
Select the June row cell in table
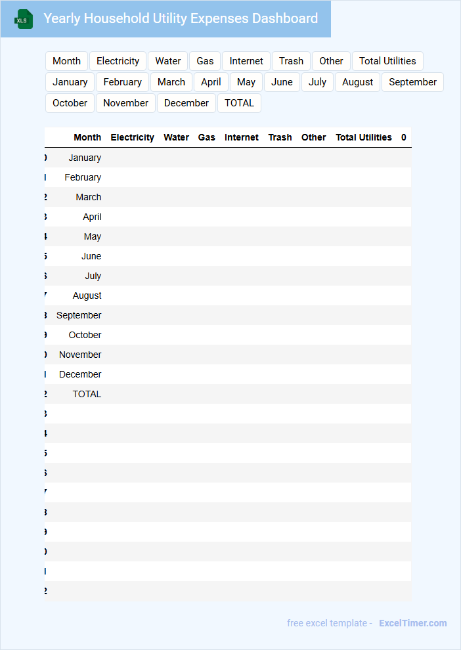point(91,256)
